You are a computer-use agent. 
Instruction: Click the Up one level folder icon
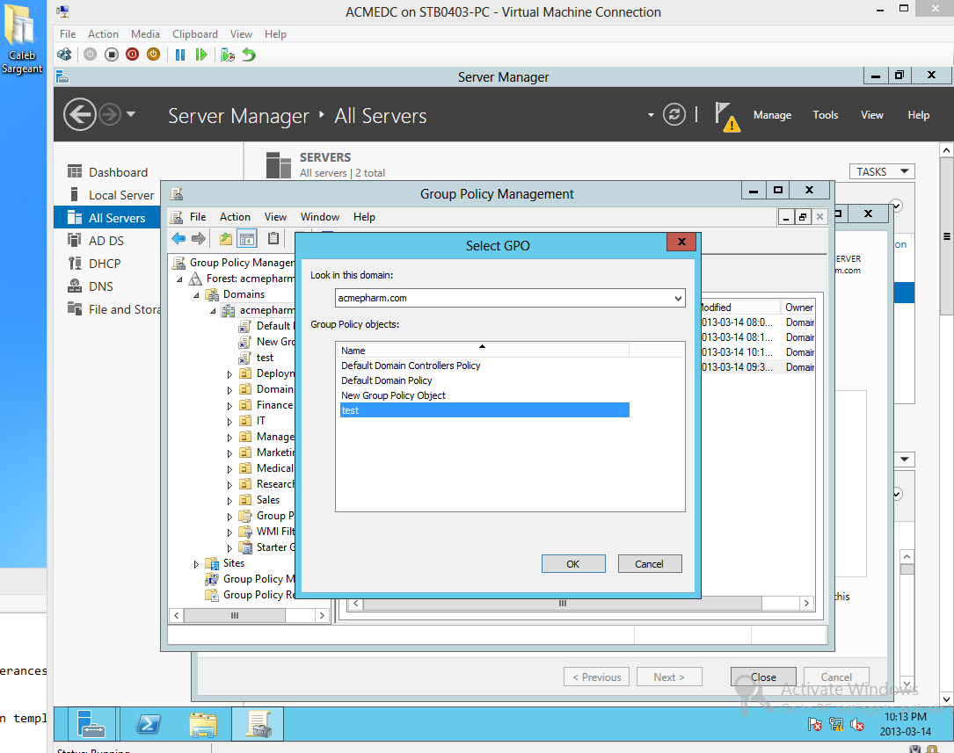tap(226, 238)
